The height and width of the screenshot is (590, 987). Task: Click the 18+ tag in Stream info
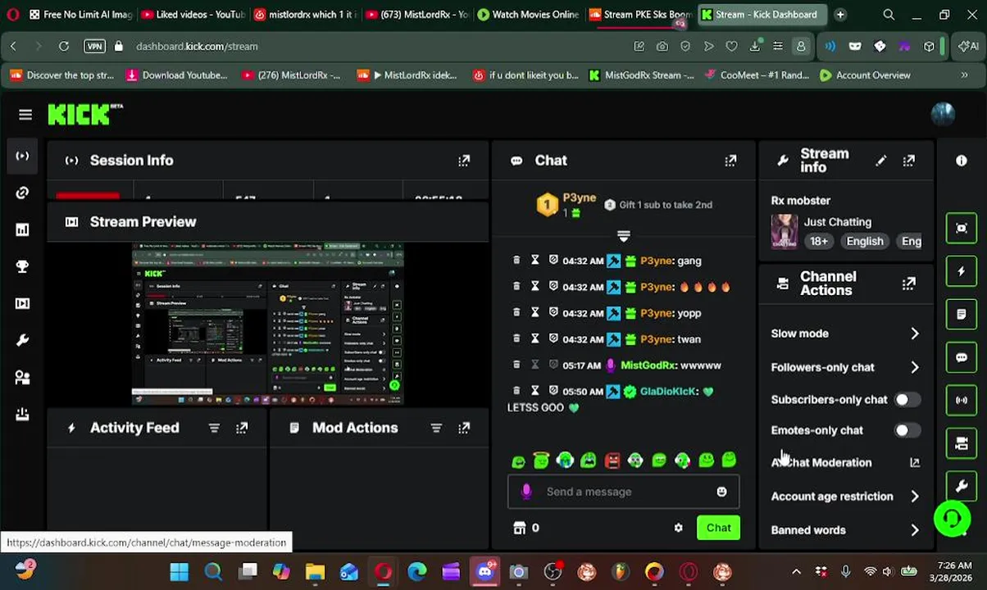(x=819, y=241)
